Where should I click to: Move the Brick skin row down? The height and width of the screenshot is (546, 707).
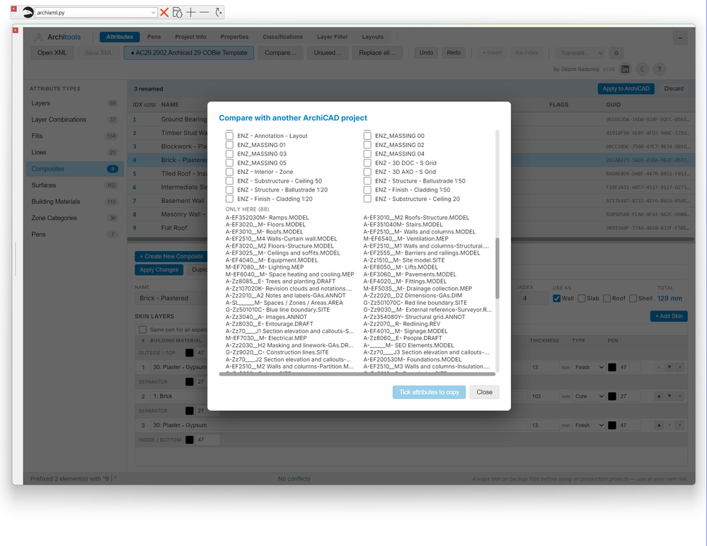coord(669,397)
